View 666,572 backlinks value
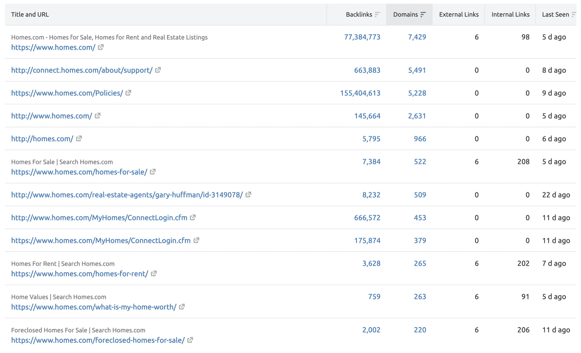This screenshot has height=353, width=581. (367, 218)
